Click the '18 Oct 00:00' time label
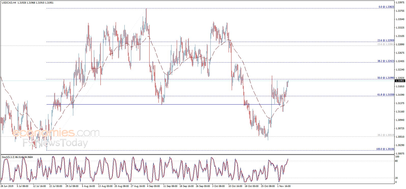Image resolution: width=406 pixels, height=189 pixels. [x=252, y=186]
